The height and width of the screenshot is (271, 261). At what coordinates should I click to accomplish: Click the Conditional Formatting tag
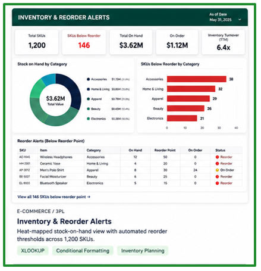coord(83,251)
